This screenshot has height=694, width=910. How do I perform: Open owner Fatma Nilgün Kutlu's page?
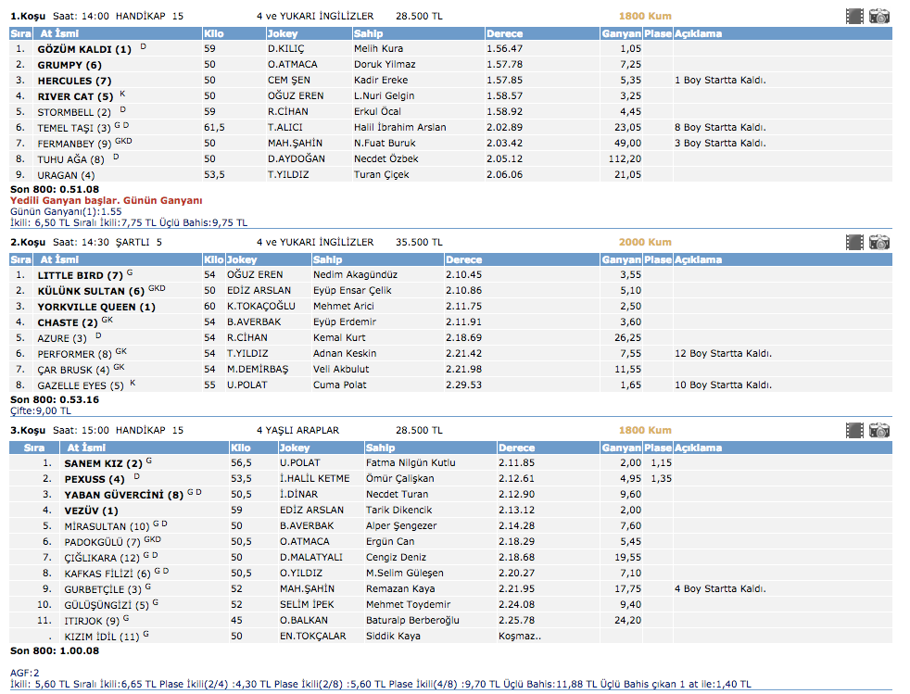[411, 463]
